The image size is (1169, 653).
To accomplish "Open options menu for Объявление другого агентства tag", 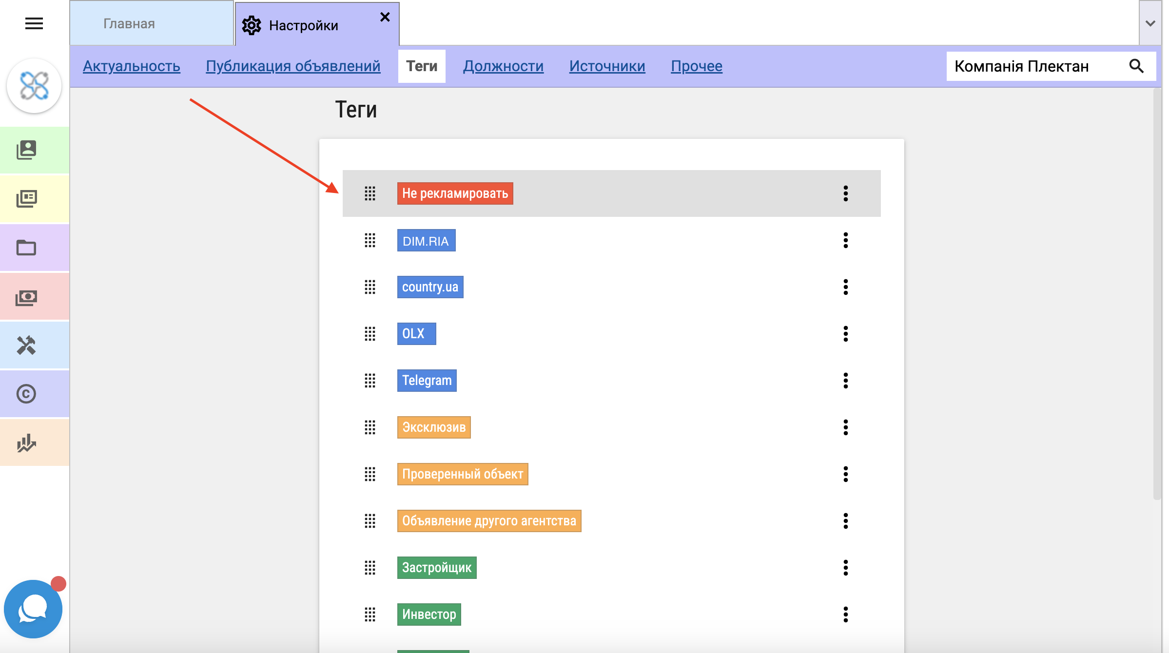I will [846, 521].
